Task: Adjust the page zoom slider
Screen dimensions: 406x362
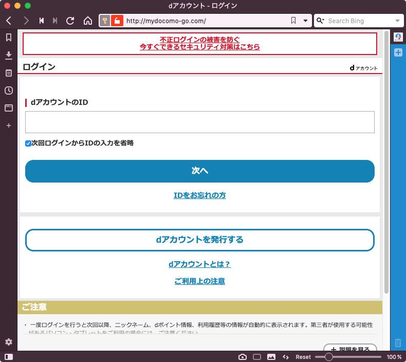Action: pyautogui.click(x=348, y=357)
